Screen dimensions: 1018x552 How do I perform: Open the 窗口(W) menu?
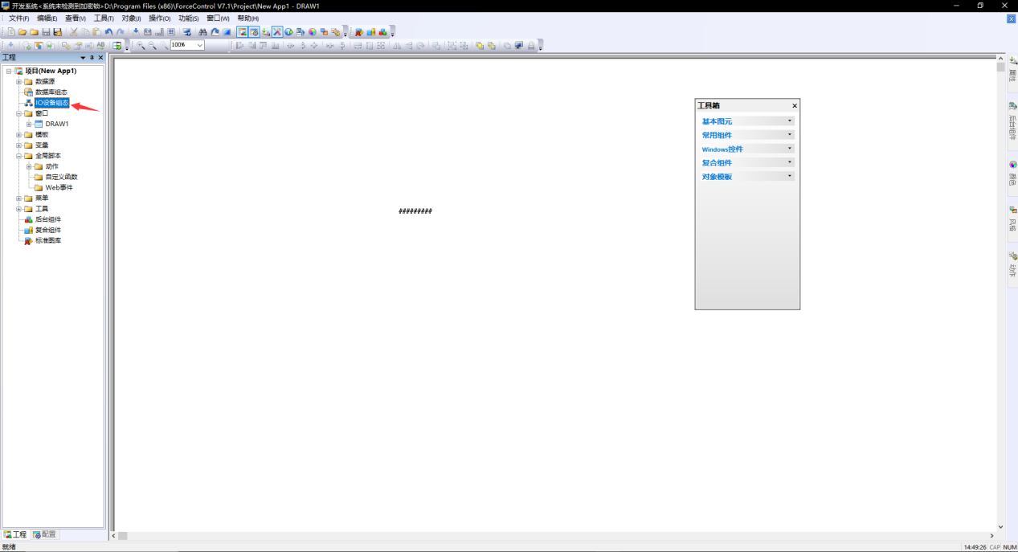click(218, 18)
